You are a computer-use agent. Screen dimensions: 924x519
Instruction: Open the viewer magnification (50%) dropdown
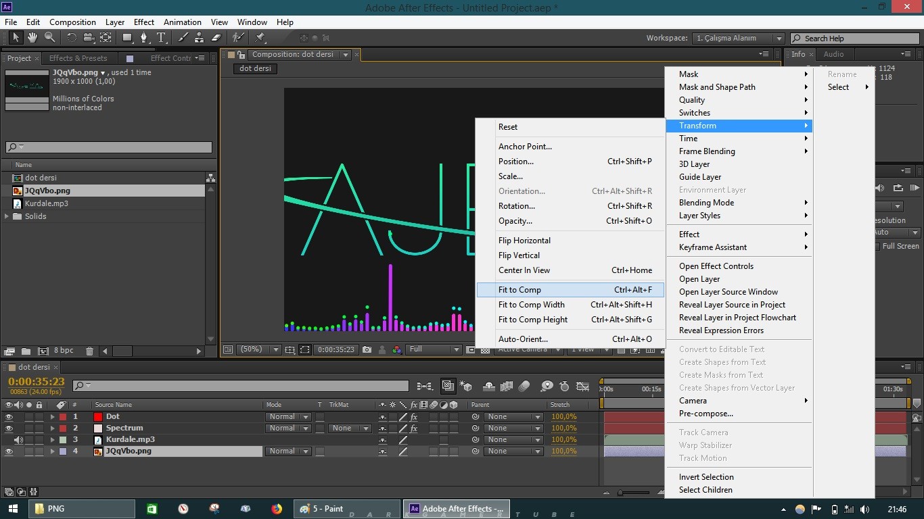[258, 349]
